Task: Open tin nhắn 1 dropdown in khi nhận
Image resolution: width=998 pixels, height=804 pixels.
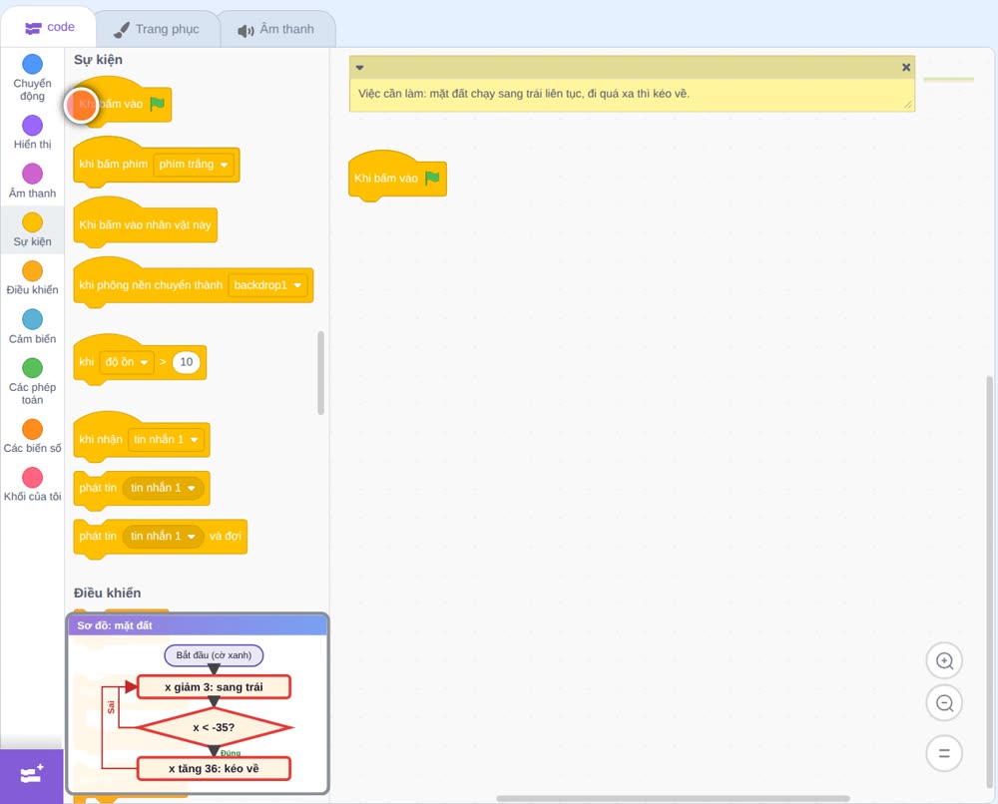Action: [166, 440]
